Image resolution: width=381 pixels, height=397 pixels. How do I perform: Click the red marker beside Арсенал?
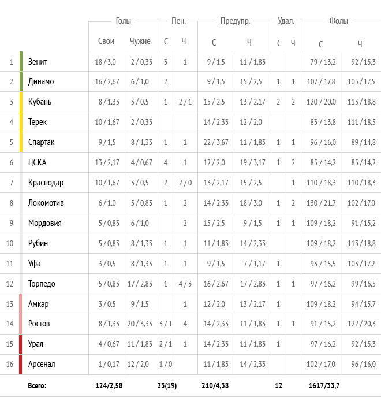(21, 364)
